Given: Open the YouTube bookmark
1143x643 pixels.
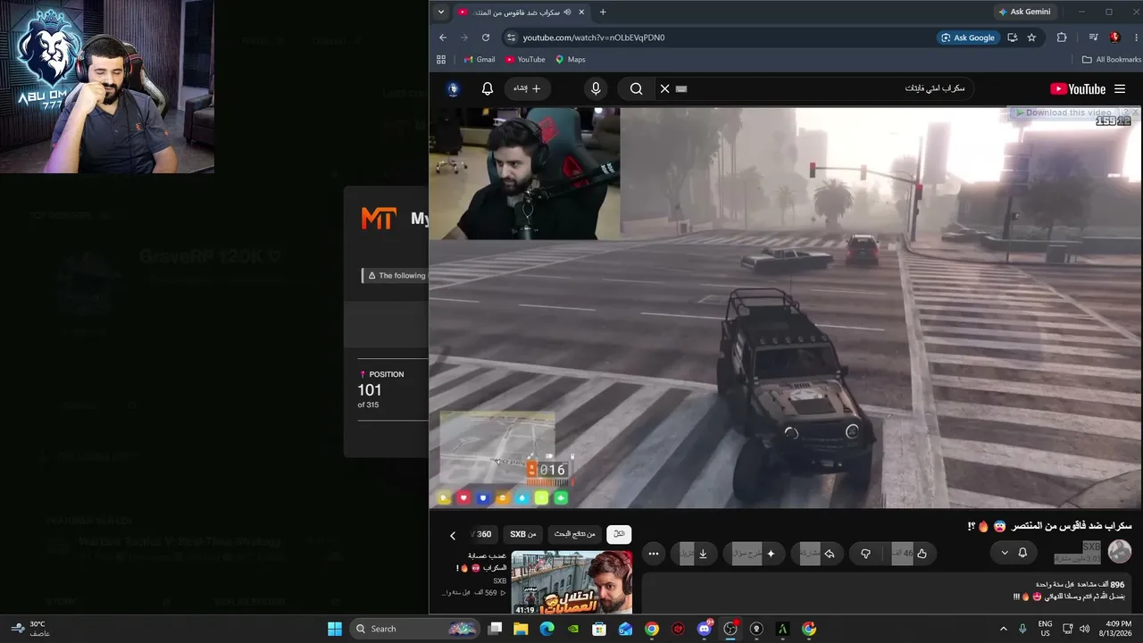Looking at the screenshot, I should click(525, 60).
